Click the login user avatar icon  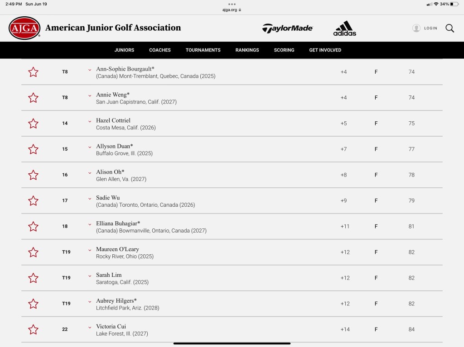point(416,28)
